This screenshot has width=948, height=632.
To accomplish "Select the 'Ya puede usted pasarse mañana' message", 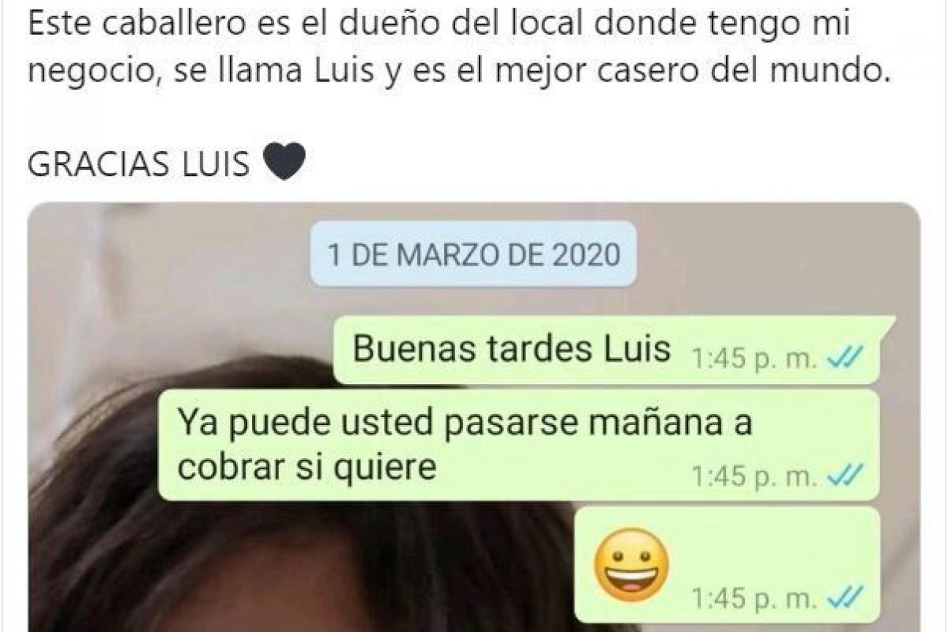I will [x=519, y=445].
